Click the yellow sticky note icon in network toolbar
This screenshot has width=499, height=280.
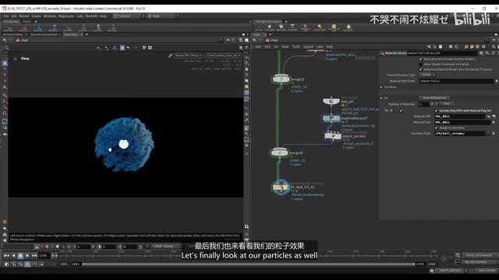tap(472, 47)
